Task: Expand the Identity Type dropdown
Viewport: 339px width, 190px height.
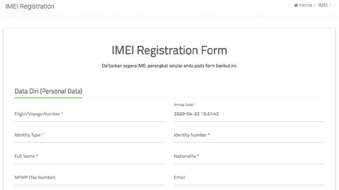Action: 90,135
